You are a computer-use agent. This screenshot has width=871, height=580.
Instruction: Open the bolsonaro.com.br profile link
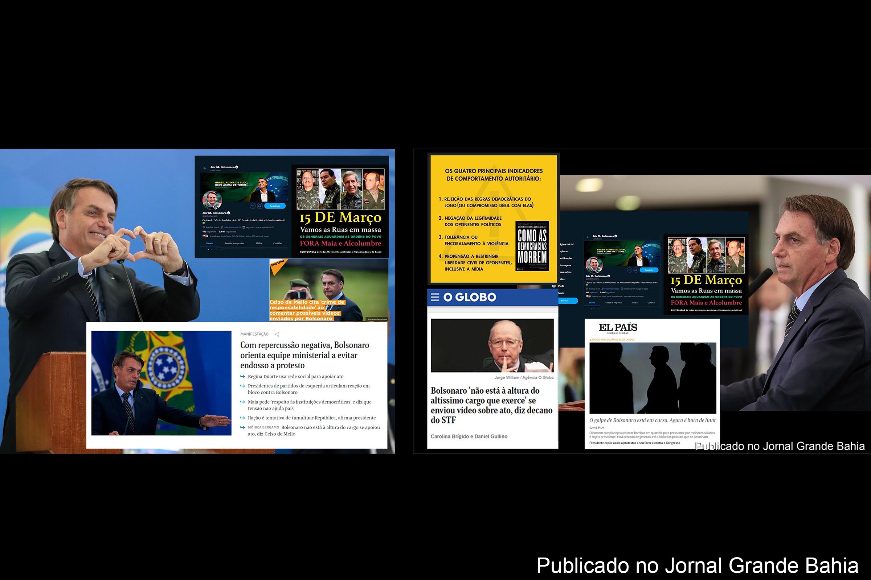(233, 228)
